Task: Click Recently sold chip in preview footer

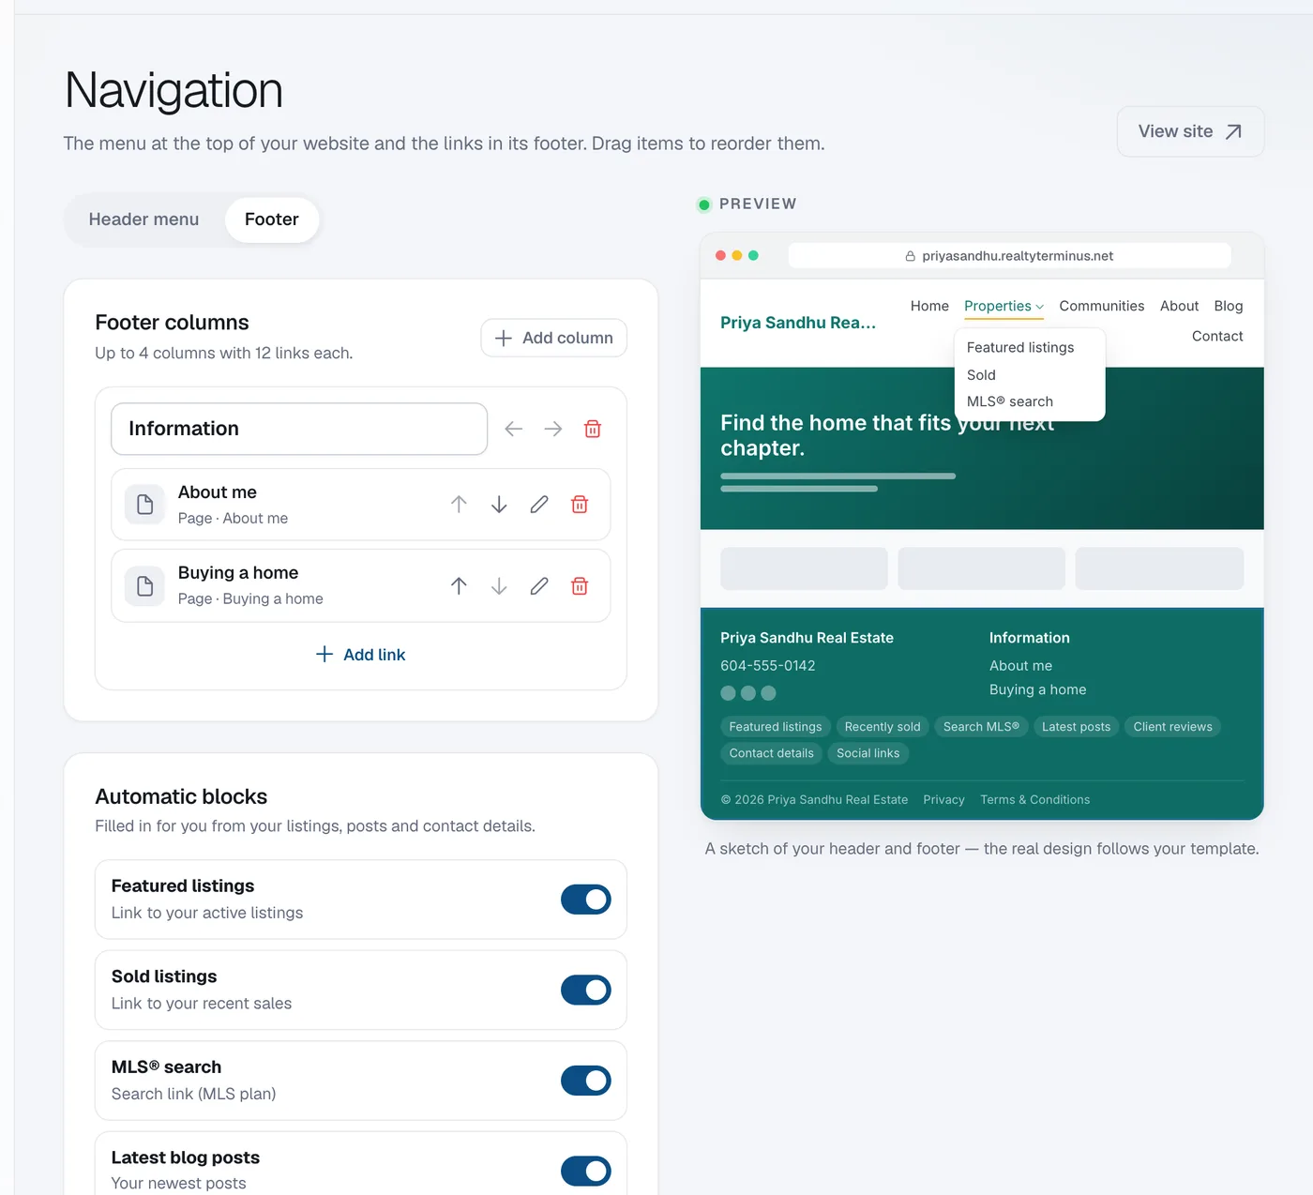Action: pyautogui.click(x=883, y=727)
